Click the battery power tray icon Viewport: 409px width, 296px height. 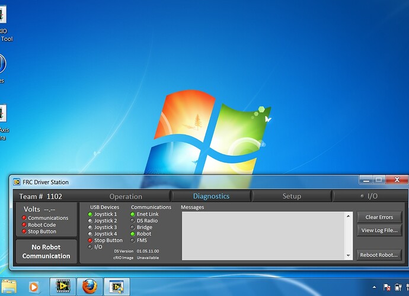point(398,287)
